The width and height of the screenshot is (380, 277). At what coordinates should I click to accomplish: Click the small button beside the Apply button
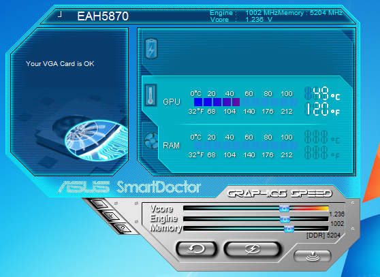click(313, 256)
